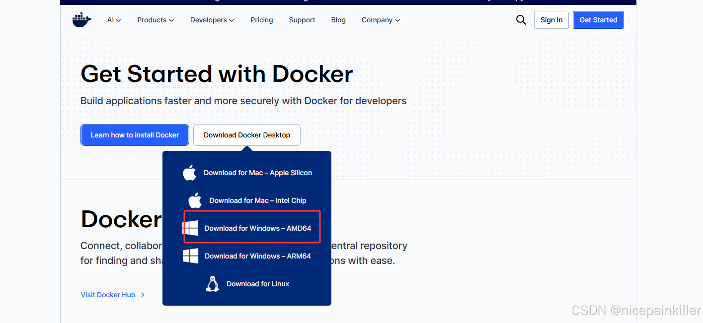Click the arrow next to Visit Docker Hub
This screenshot has width=703, height=323.
[x=143, y=295]
